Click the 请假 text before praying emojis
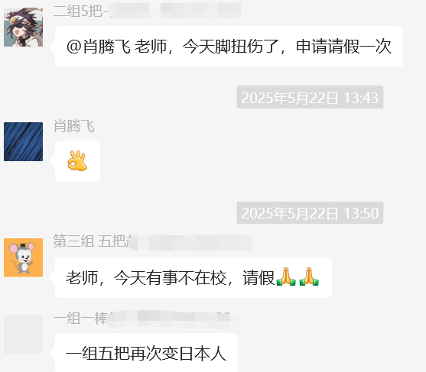The image size is (426, 372). tap(259, 277)
